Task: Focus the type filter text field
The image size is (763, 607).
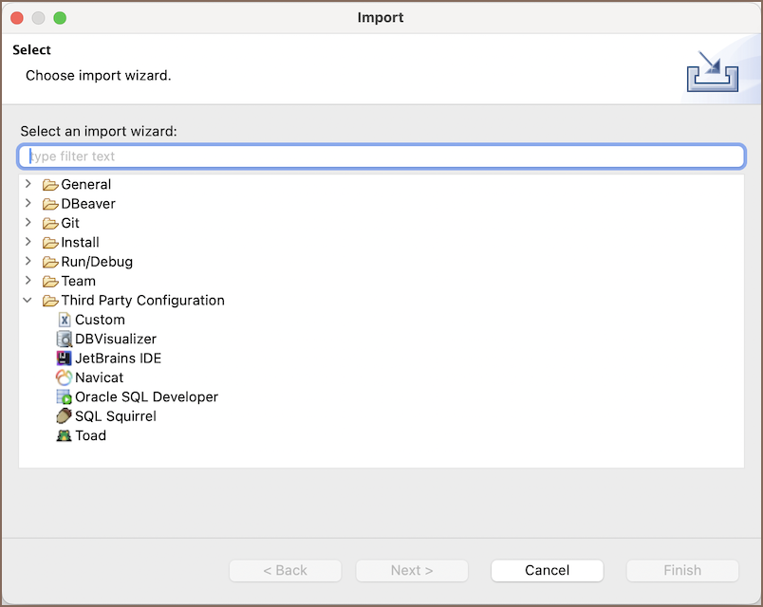Action: (x=381, y=156)
